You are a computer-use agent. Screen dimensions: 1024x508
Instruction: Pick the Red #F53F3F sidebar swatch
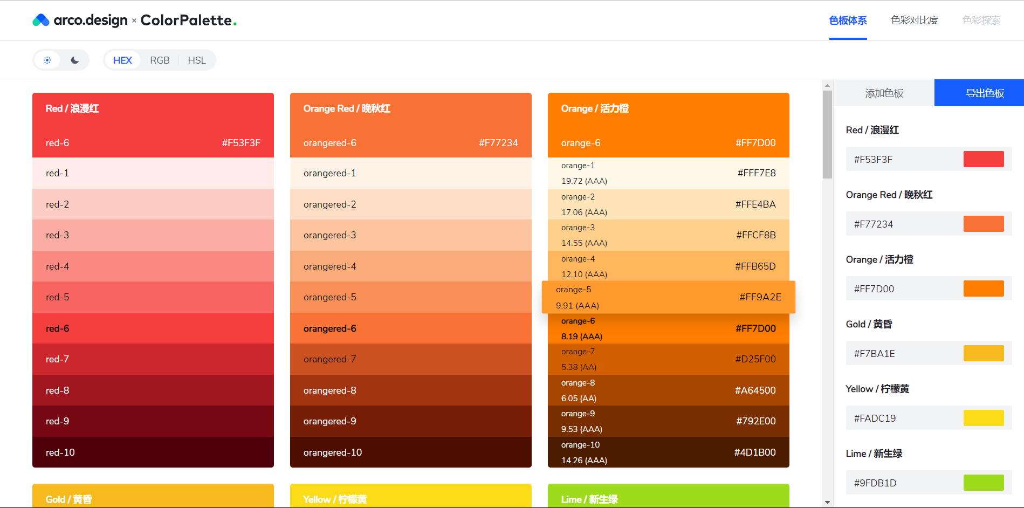click(984, 159)
